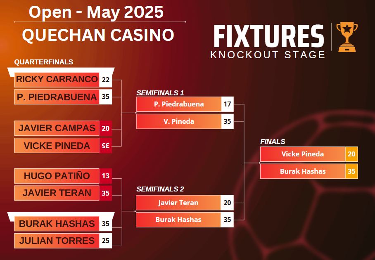Select P. Piedrabuena in Semifinals 1
Viewport: 375px width, 260px height.
tap(179, 104)
